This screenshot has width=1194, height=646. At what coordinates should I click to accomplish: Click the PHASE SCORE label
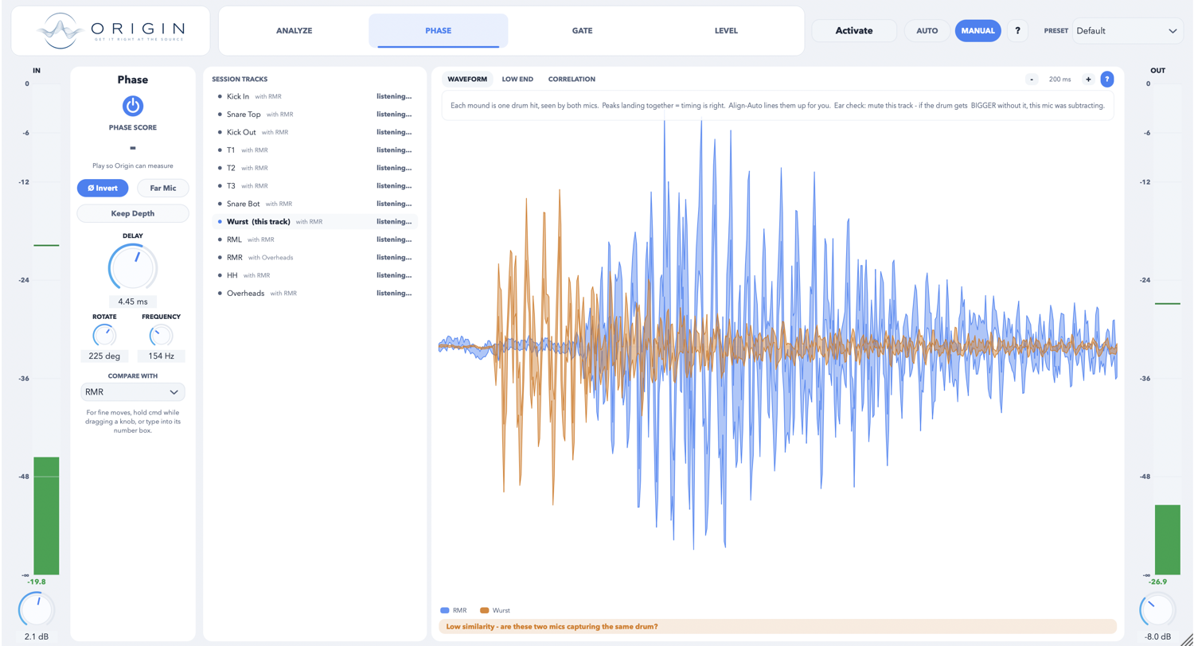click(x=133, y=127)
